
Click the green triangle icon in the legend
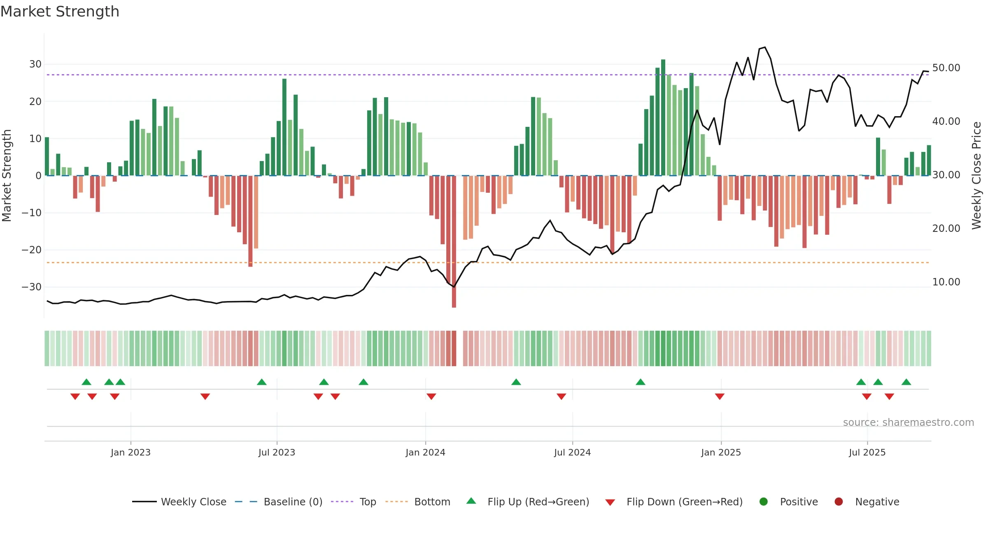tap(471, 501)
